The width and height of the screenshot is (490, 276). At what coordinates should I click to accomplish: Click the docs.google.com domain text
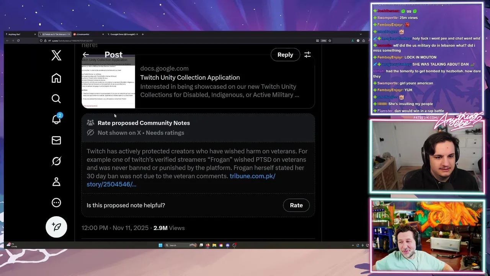164,68
